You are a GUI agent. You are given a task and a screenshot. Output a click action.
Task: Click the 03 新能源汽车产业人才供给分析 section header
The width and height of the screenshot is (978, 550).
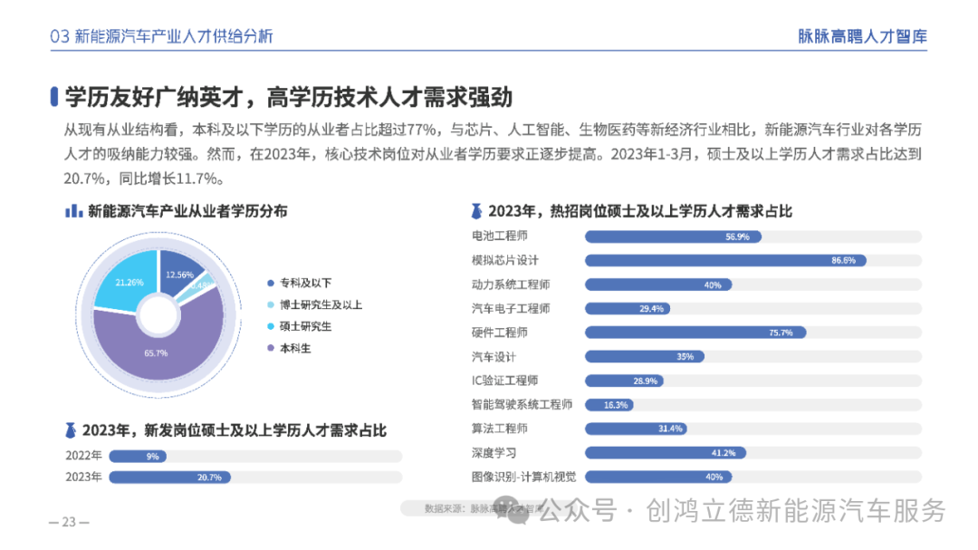tap(162, 36)
